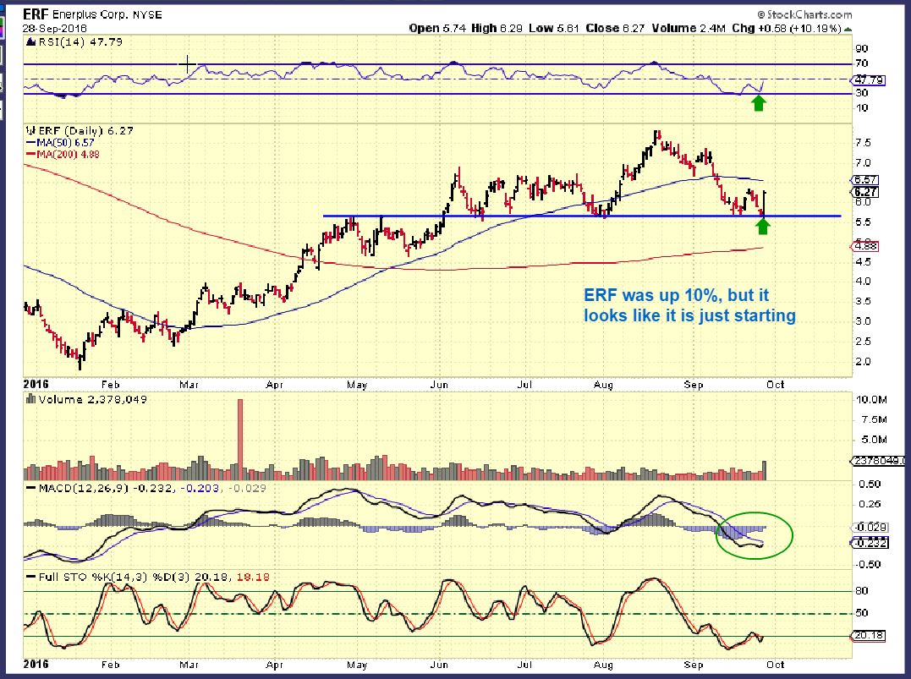This screenshot has width=911, height=679.
Task: Click the RSI indicator icon beside RSI(14)
Action: pyautogui.click(x=30, y=41)
